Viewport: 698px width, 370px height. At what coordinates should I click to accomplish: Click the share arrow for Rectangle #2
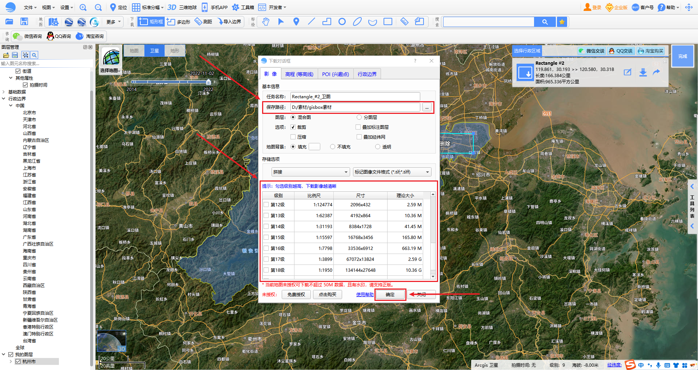click(x=656, y=72)
